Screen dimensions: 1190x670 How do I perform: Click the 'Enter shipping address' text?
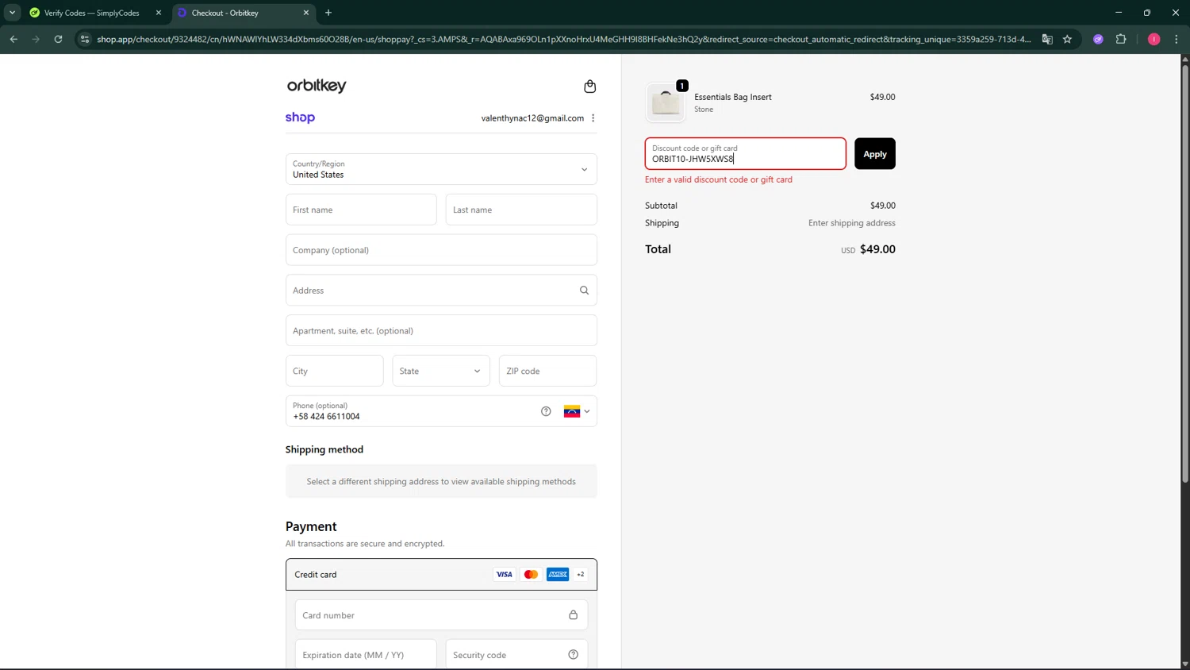coord(851,223)
